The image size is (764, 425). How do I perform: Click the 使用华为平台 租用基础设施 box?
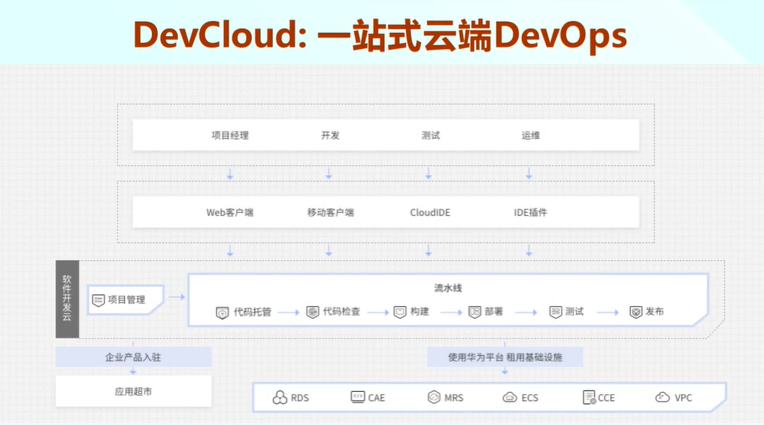505,357
